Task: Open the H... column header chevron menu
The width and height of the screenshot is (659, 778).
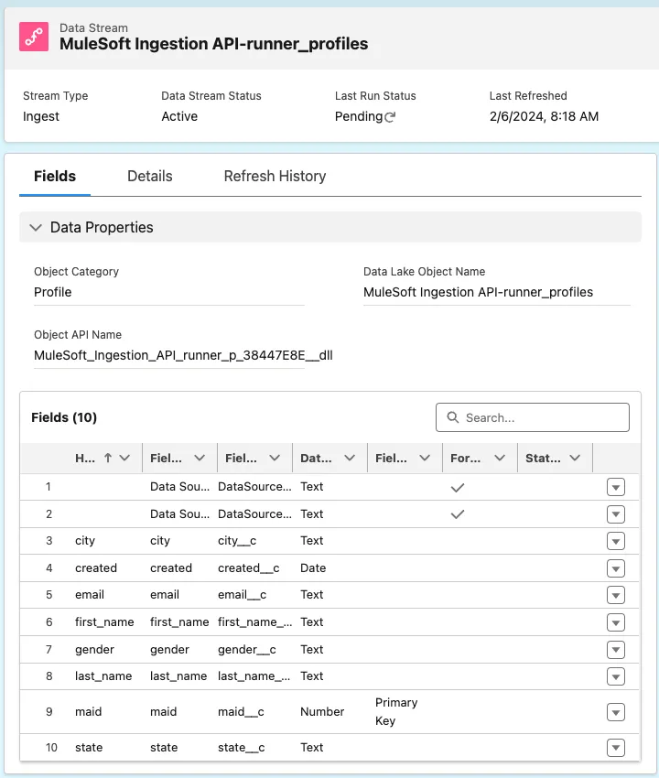Action: coord(124,458)
